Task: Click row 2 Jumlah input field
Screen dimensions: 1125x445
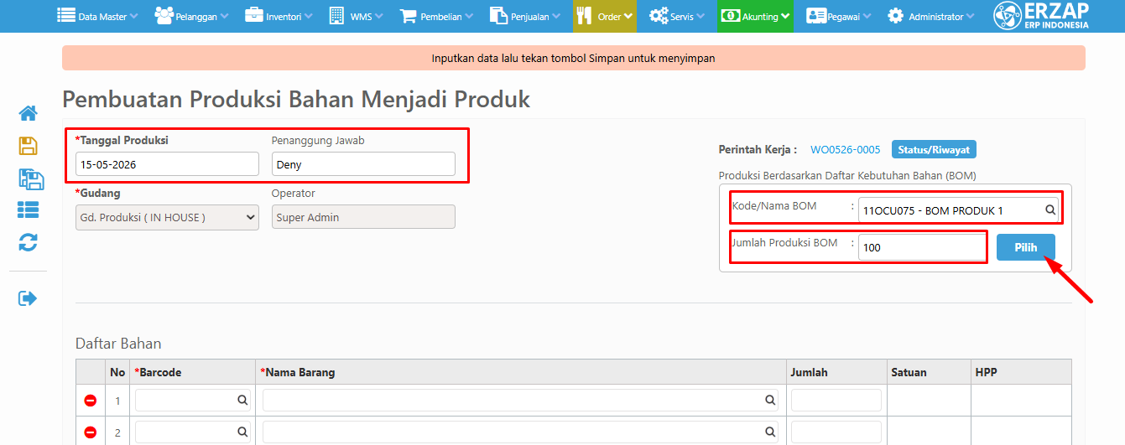Action: click(x=836, y=432)
